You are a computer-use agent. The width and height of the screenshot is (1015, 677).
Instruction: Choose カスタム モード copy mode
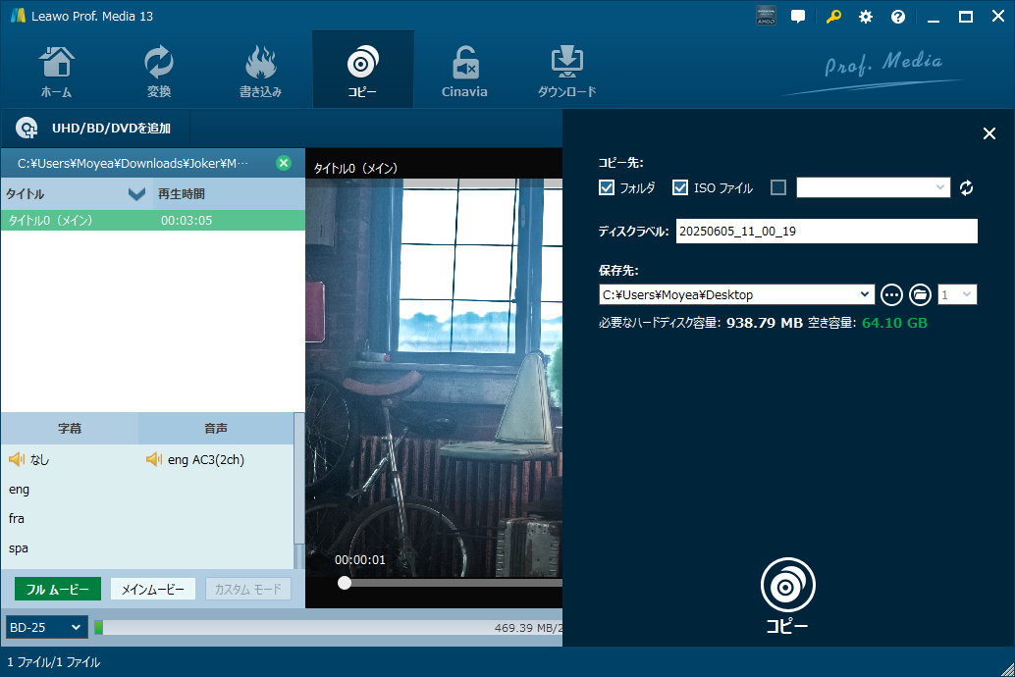pyautogui.click(x=248, y=589)
